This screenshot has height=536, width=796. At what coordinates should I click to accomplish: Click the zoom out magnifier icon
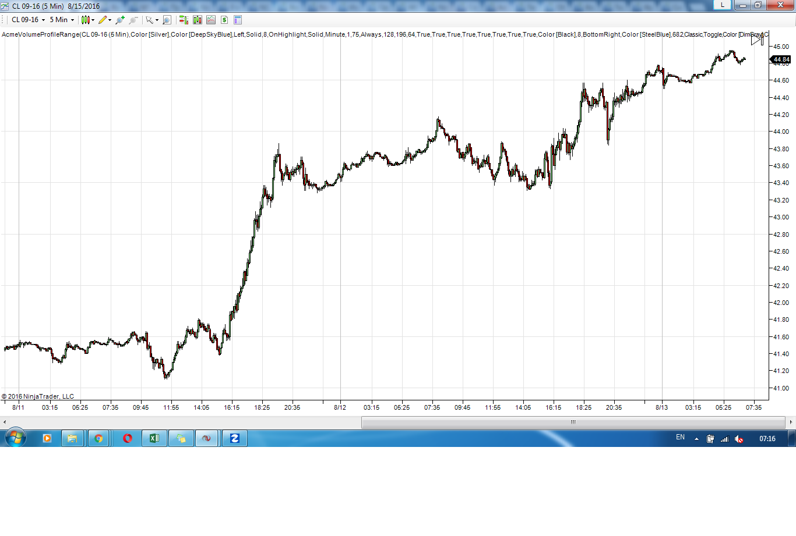point(133,20)
